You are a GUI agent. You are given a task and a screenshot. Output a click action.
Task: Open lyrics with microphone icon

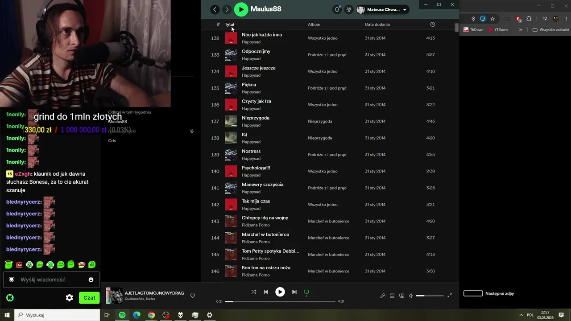click(383, 296)
